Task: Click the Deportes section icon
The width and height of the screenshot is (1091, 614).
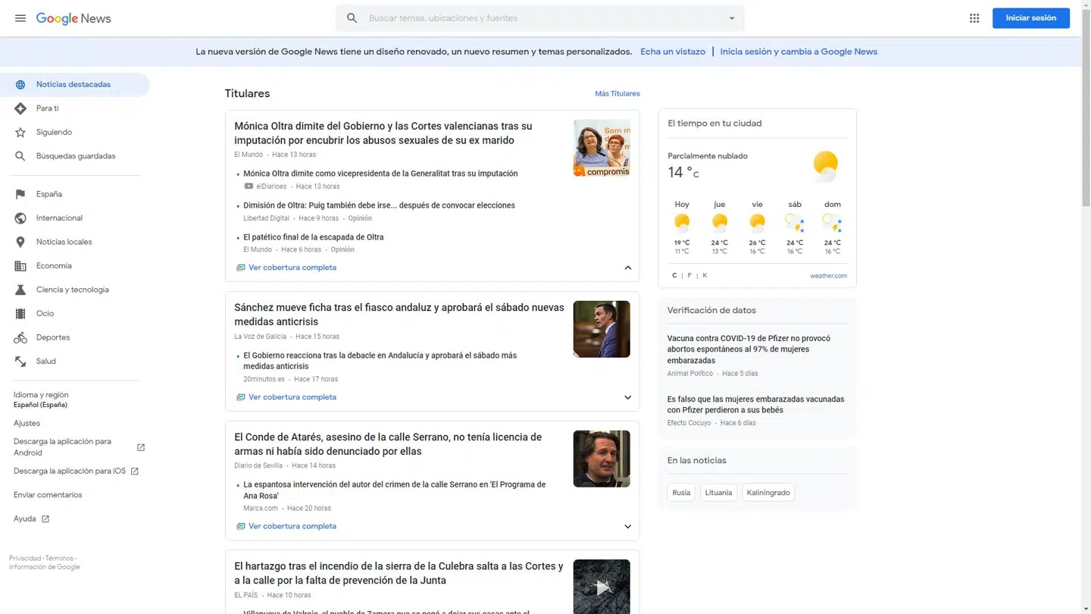Action: click(20, 337)
